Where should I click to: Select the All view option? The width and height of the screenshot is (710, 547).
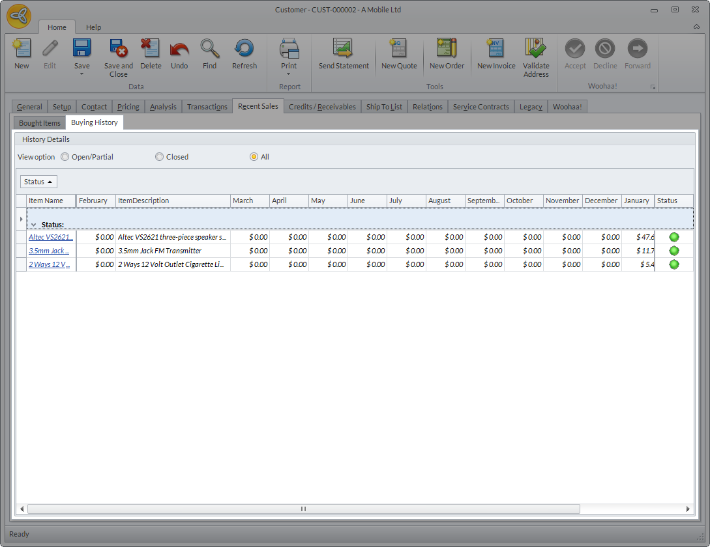tap(254, 157)
